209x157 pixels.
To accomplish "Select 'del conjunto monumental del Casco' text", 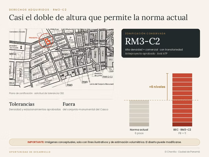I will point(85,109).
